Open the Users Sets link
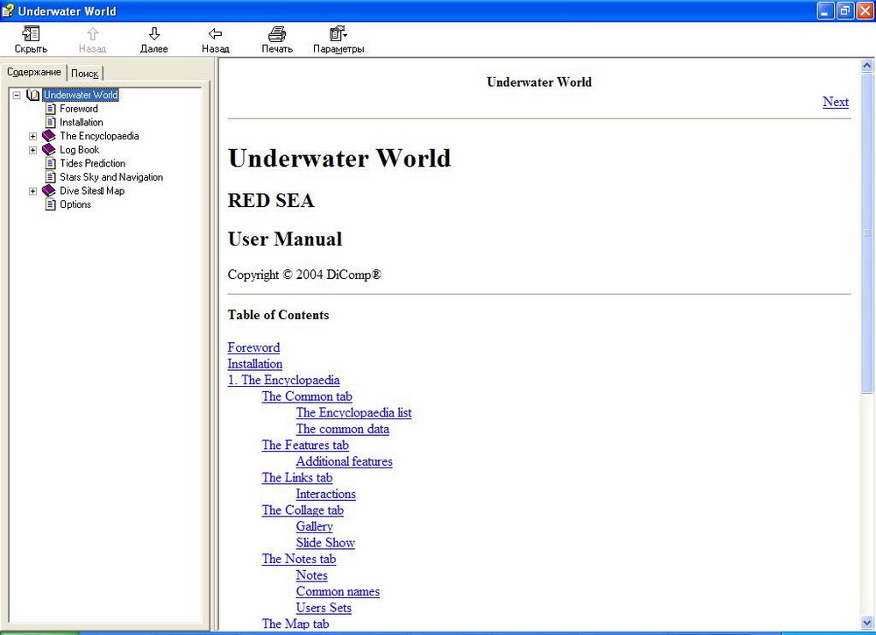Viewport: 876px width, 635px height. [324, 608]
